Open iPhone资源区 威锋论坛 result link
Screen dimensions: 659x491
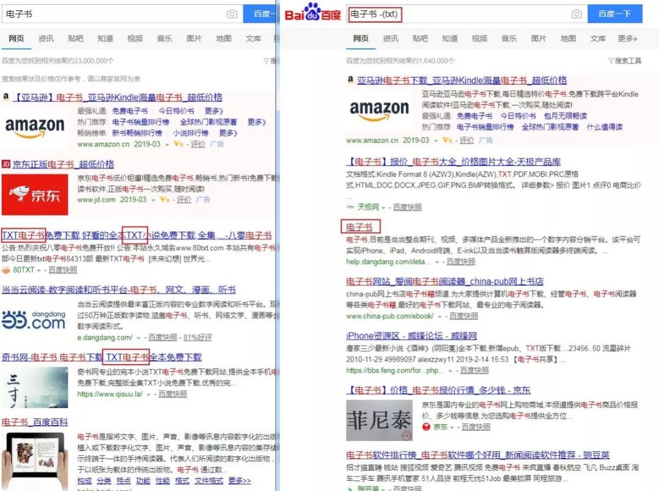(x=411, y=336)
